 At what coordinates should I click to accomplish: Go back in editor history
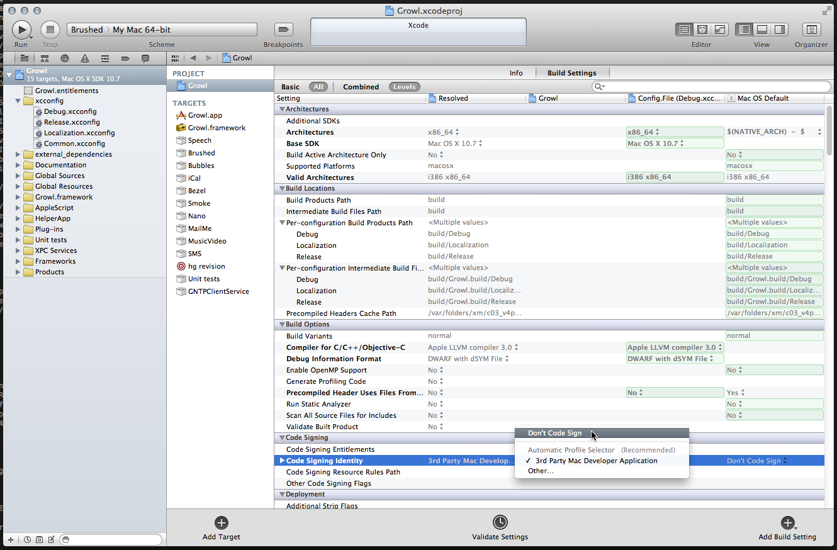pos(193,58)
